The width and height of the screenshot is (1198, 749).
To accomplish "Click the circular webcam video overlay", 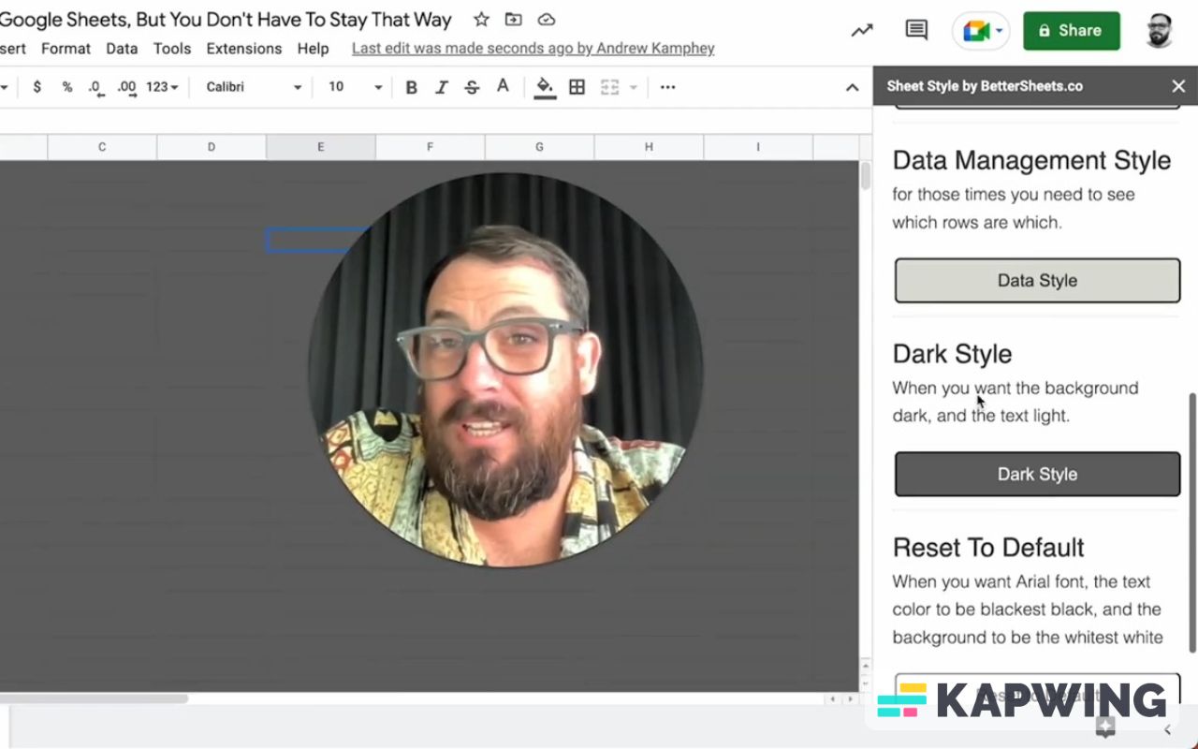I will pos(505,370).
